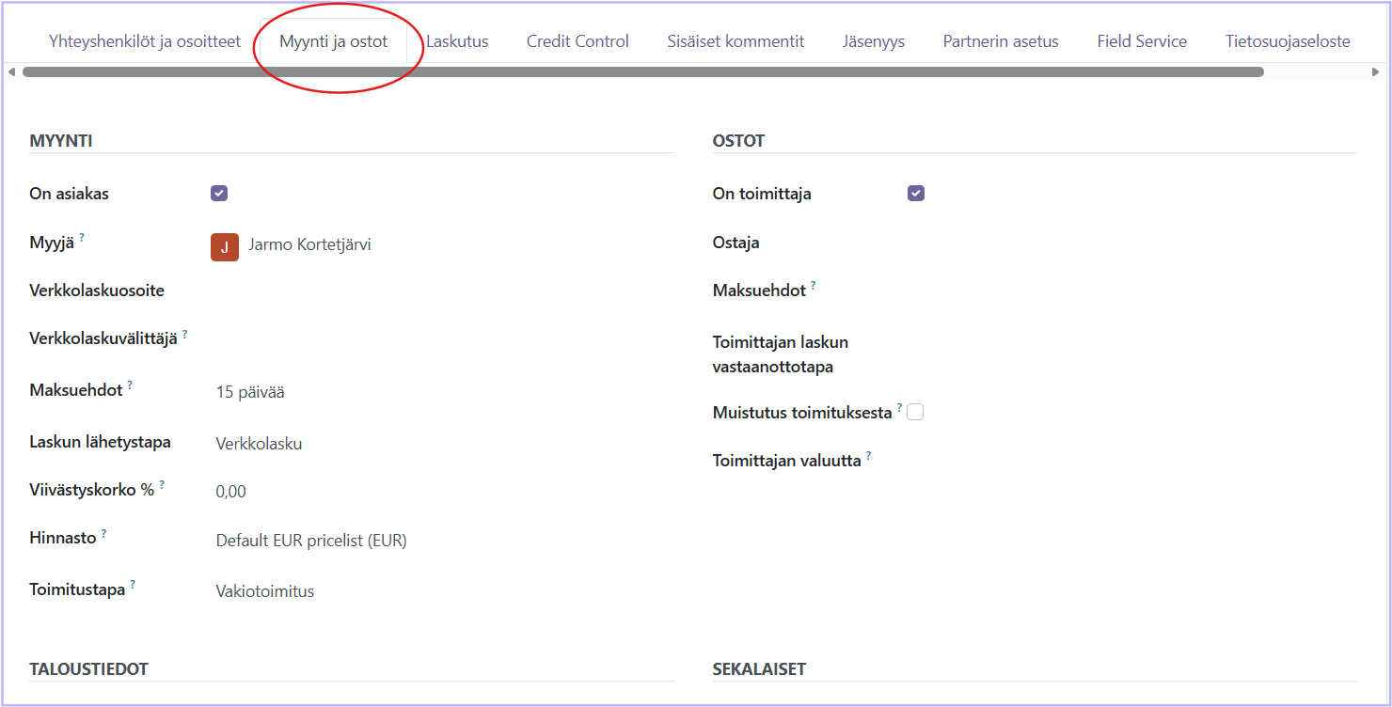Screen dimensions: 1392x707
Task: Click help icon beside Verkkolaskuvälittäjä
Action: pyautogui.click(x=184, y=334)
